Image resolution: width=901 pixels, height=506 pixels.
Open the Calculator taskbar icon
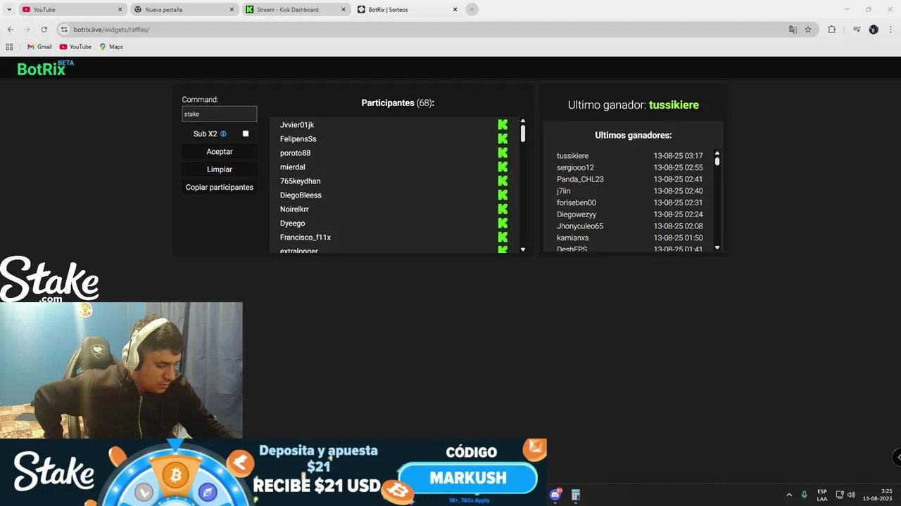(575, 495)
